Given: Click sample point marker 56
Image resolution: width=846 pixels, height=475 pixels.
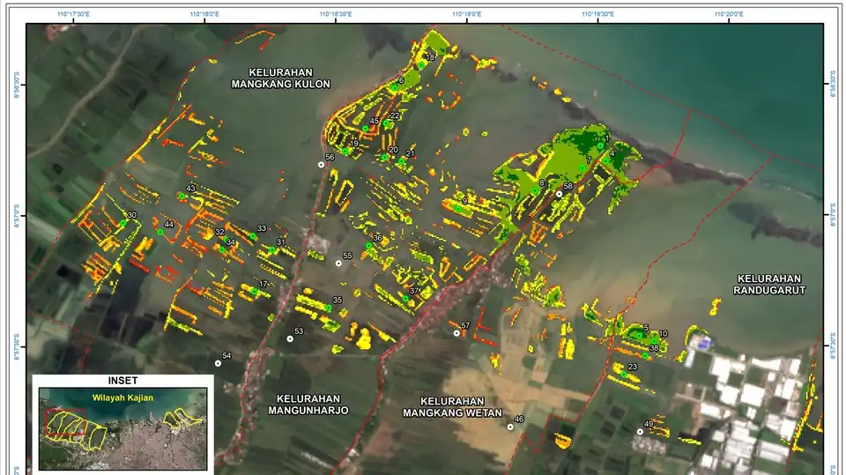Looking at the screenshot, I should click(x=321, y=165).
